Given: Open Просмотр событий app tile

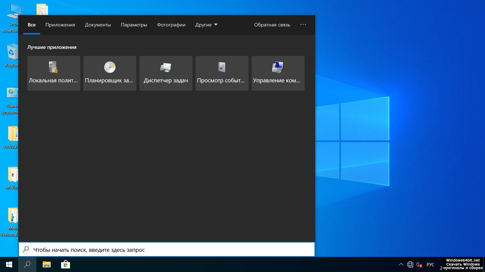Looking at the screenshot, I should (x=222, y=73).
